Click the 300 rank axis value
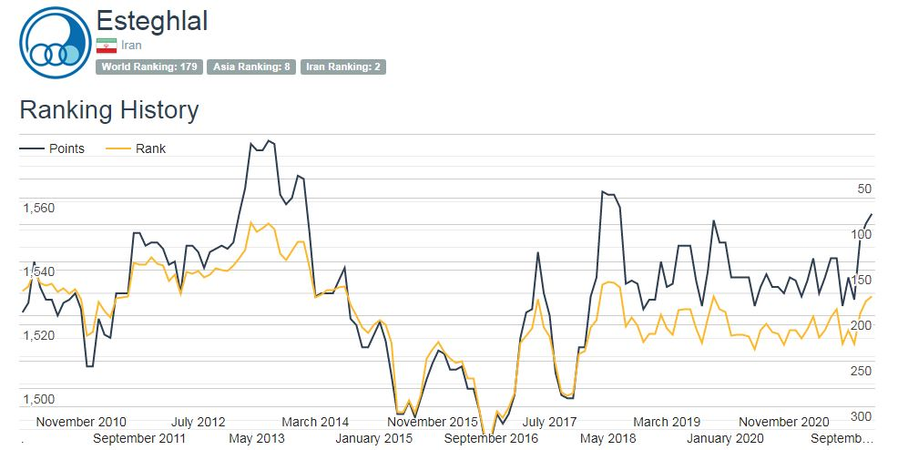 (x=860, y=416)
